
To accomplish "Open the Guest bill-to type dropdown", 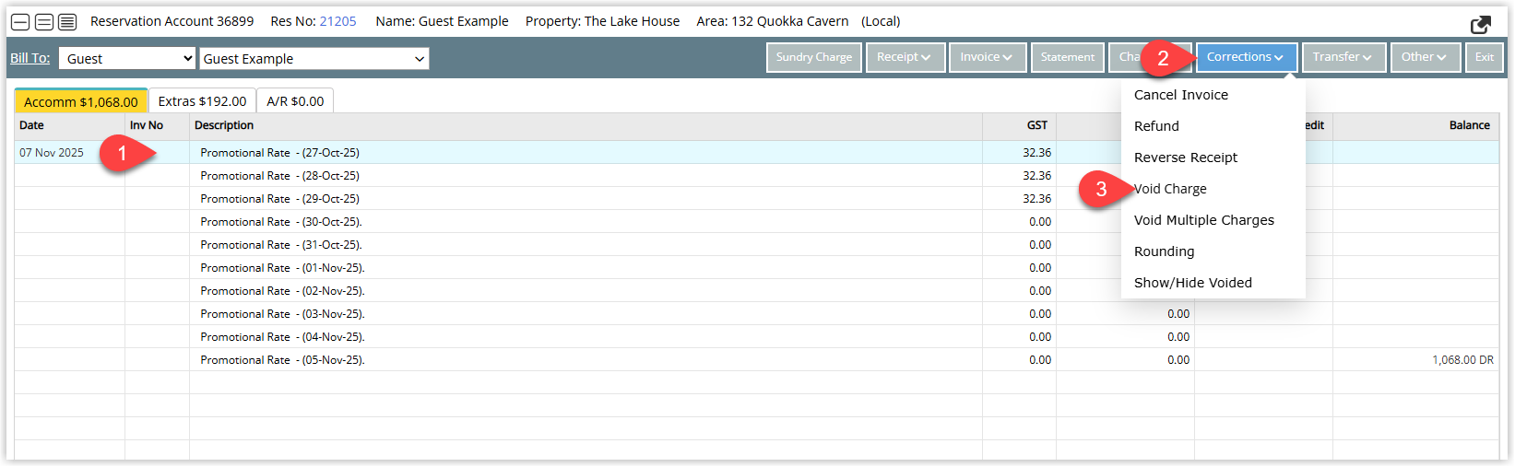I will click(127, 58).
